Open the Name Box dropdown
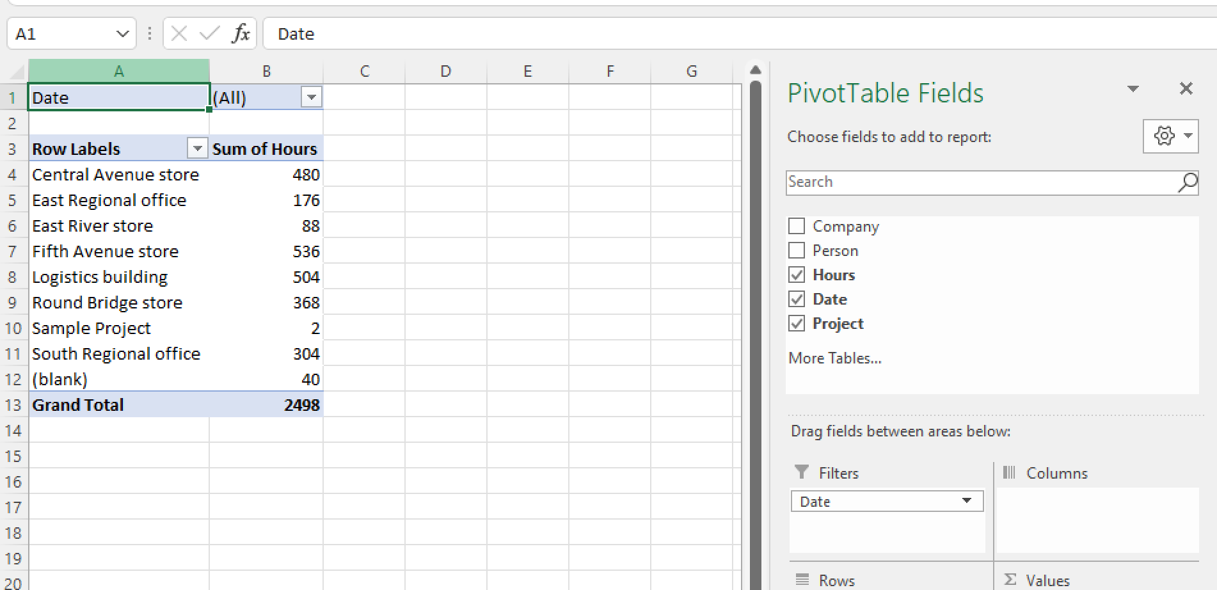 (x=123, y=33)
